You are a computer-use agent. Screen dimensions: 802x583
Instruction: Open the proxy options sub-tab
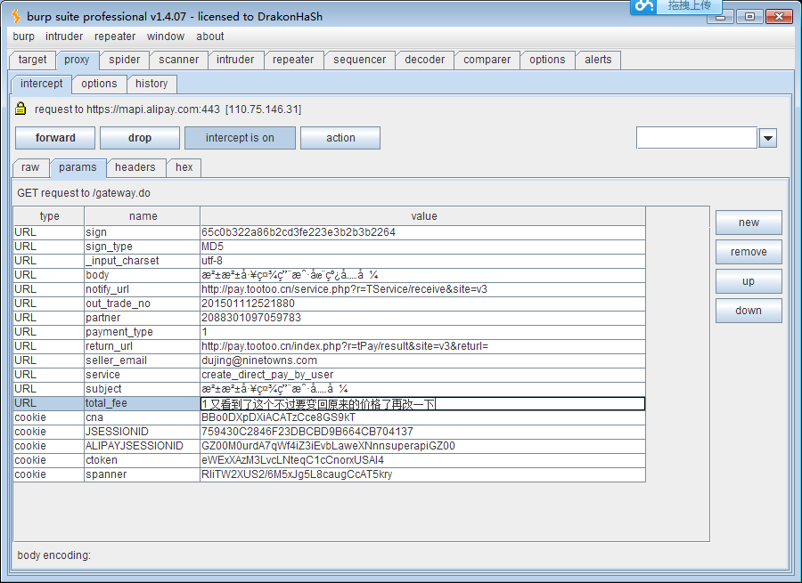[x=99, y=84]
